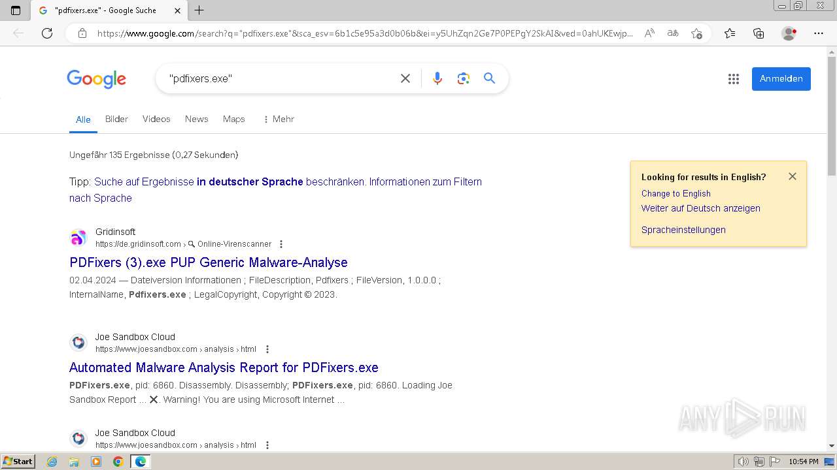Submit search with magnifier icon
Screen dimensions: 837x470
pyautogui.click(x=489, y=78)
